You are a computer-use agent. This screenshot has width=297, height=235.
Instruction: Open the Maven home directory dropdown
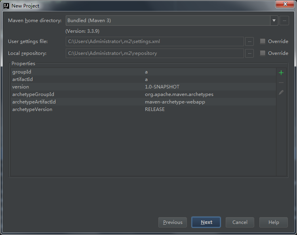tap(274, 21)
